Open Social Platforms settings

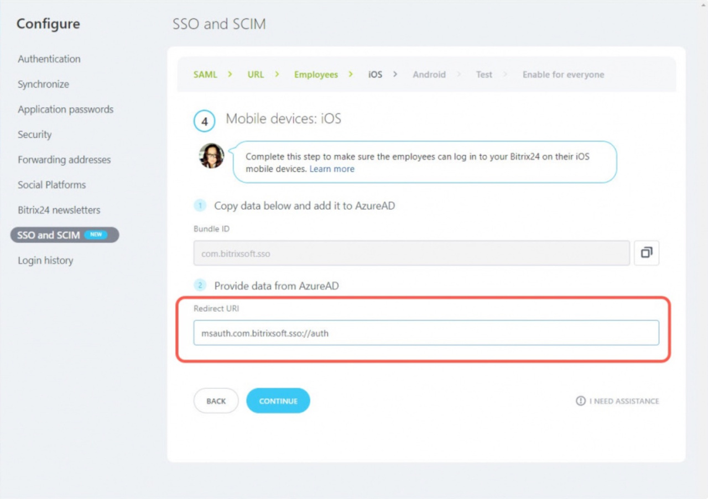pyautogui.click(x=51, y=185)
